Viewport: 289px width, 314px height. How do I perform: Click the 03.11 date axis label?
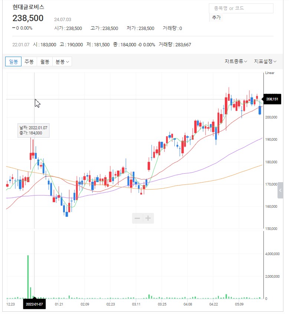[x=136, y=304]
